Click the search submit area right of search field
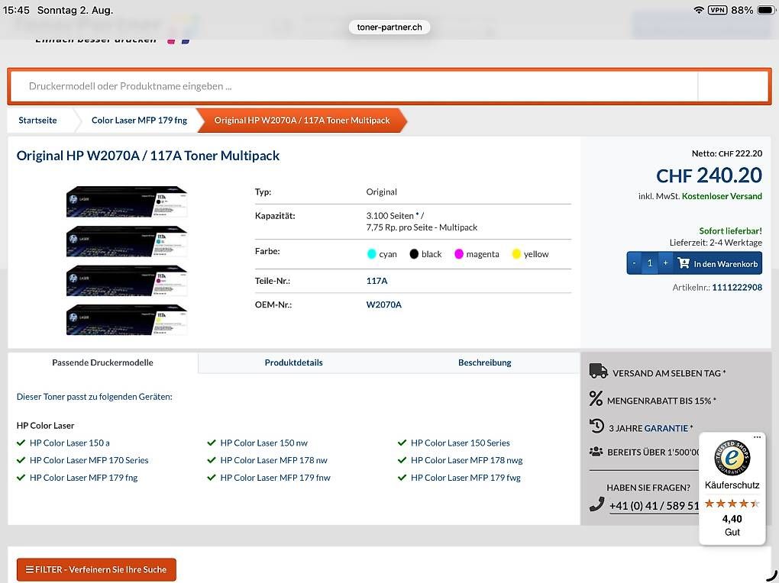 tap(733, 86)
